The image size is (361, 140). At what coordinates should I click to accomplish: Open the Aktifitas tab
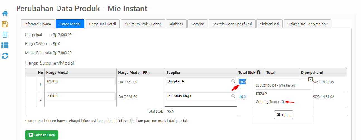[x=176, y=24]
